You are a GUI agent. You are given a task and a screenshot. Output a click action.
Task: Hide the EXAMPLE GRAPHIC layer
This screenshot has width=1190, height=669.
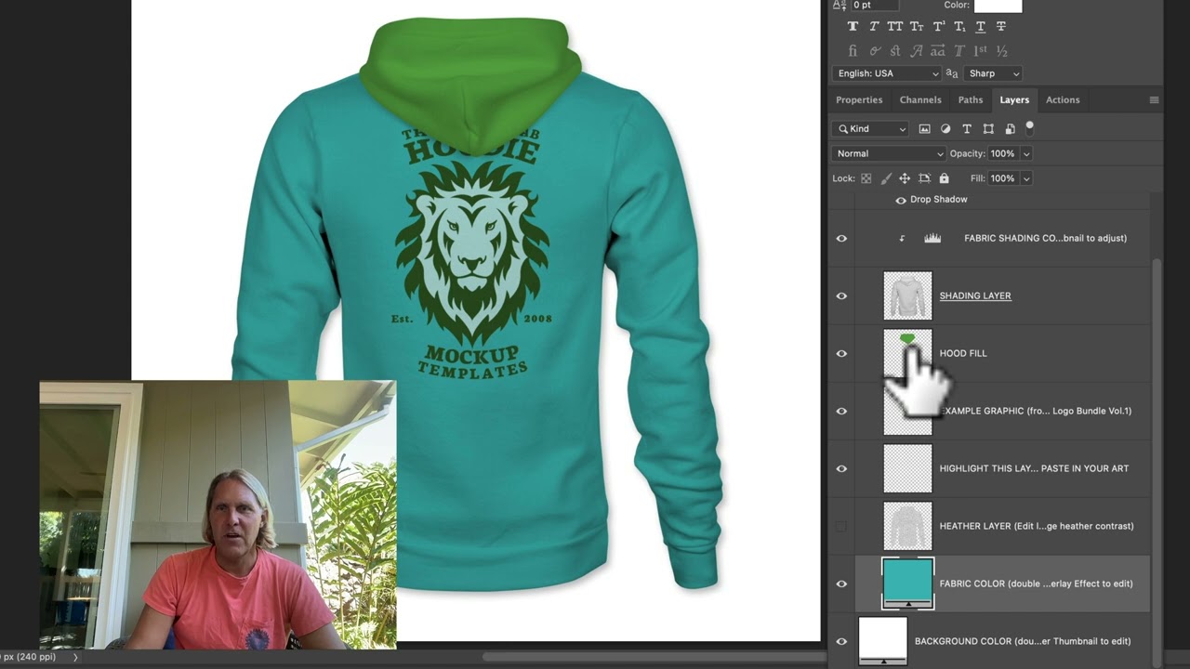(841, 412)
